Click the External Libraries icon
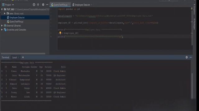199x111 pixels. tap(5, 26)
